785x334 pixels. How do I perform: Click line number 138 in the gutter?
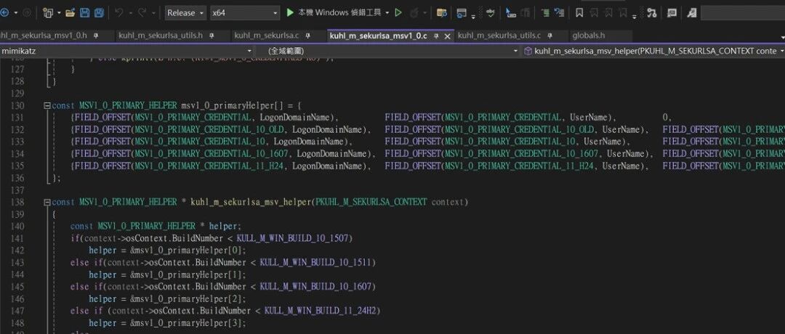[x=17, y=202]
